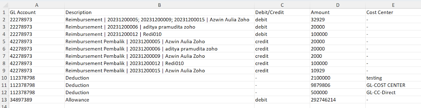Viewport: 421px width, 108px height.
Task: Select row 13 header
Action: tap(4, 100)
